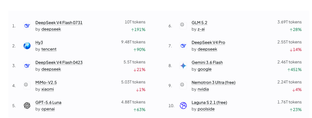Click the DeepSeek whale icon beside V4 Flash 0731

point(27,26)
